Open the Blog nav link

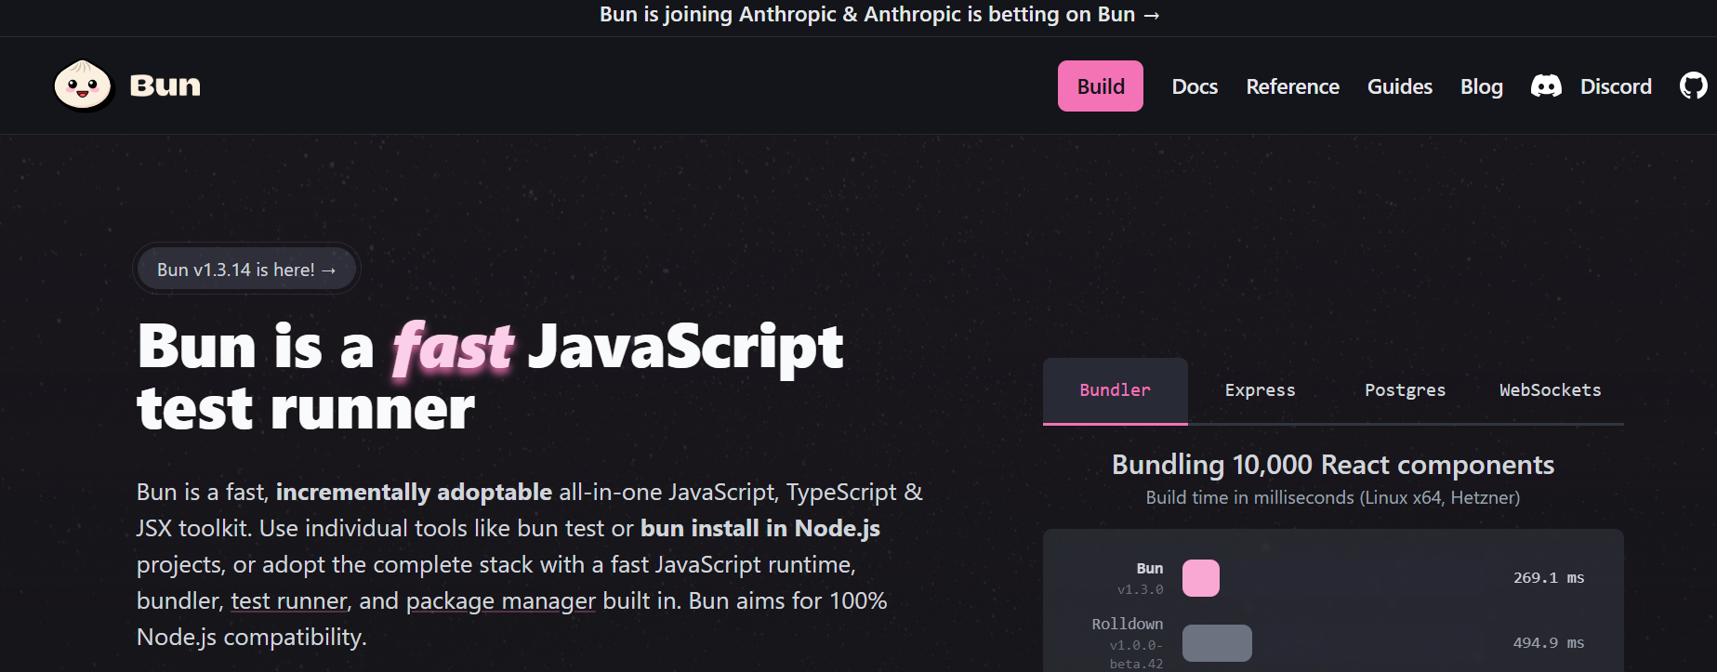[x=1481, y=86]
